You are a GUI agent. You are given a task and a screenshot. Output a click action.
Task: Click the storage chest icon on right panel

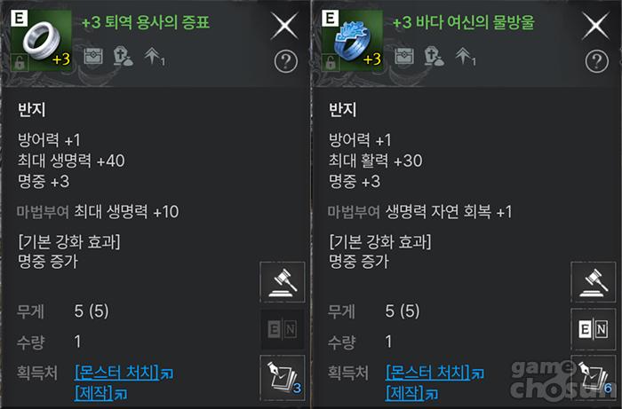click(x=403, y=56)
